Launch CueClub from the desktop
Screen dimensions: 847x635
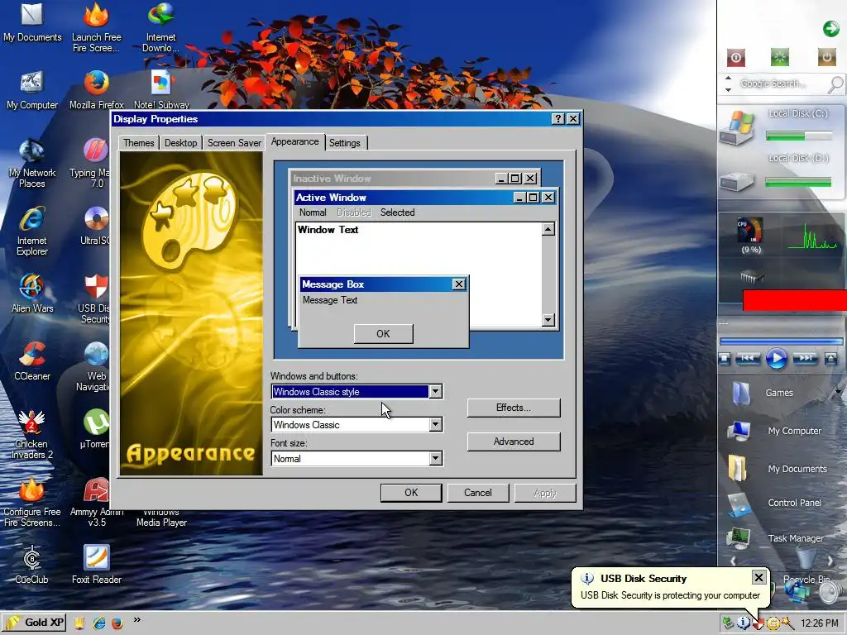[x=32, y=565]
